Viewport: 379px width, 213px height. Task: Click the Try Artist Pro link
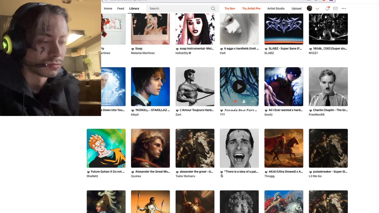(x=251, y=9)
